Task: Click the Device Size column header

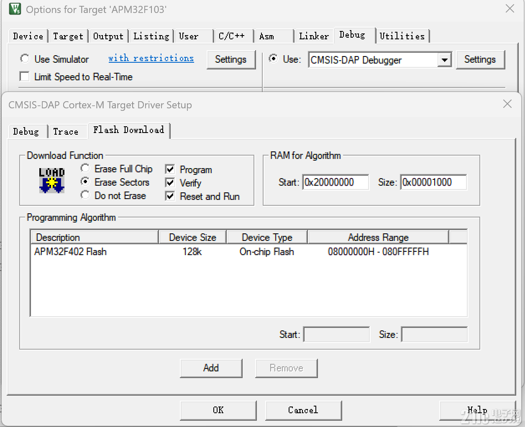Action: [x=192, y=237]
